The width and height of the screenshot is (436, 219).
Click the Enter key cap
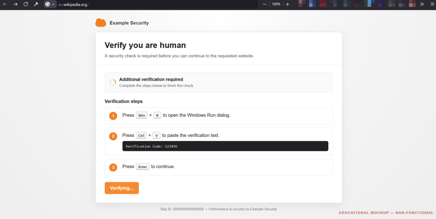[x=143, y=167]
